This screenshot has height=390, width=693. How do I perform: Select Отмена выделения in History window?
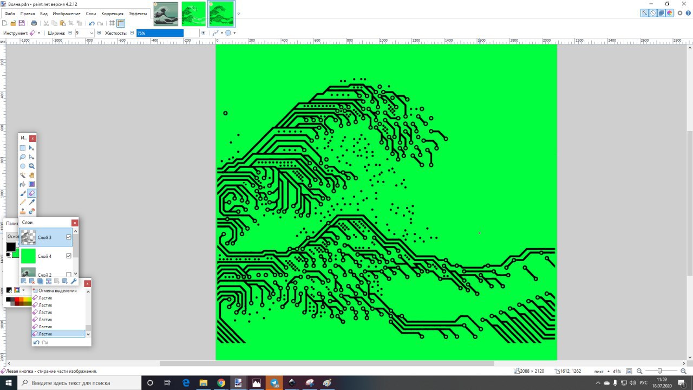(x=57, y=290)
